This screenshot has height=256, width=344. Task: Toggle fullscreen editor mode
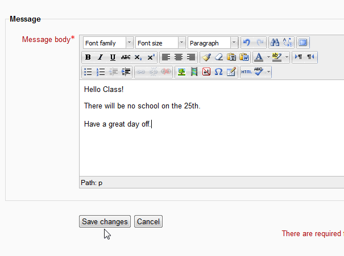point(303,42)
